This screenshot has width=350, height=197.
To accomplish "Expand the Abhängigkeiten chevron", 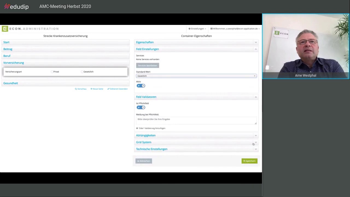I will (x=256, y=135).
